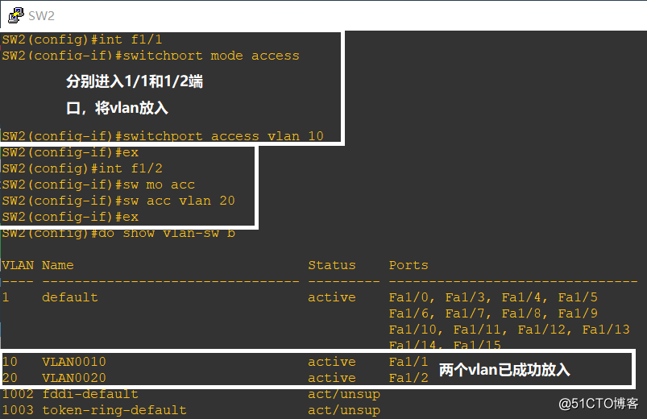Click the 'Fa1/10' port entry
The image size is (647, 419).
tap(413, 330)
